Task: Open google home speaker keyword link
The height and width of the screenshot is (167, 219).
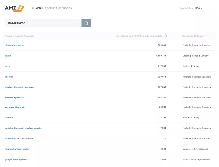Action: (x=16, y=159)
